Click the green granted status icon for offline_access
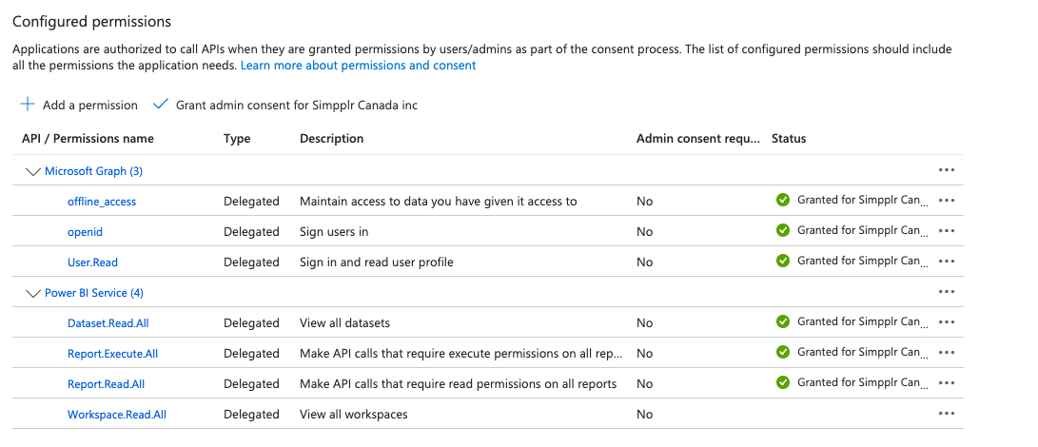The image size is (1038, 447). point(783,200)
